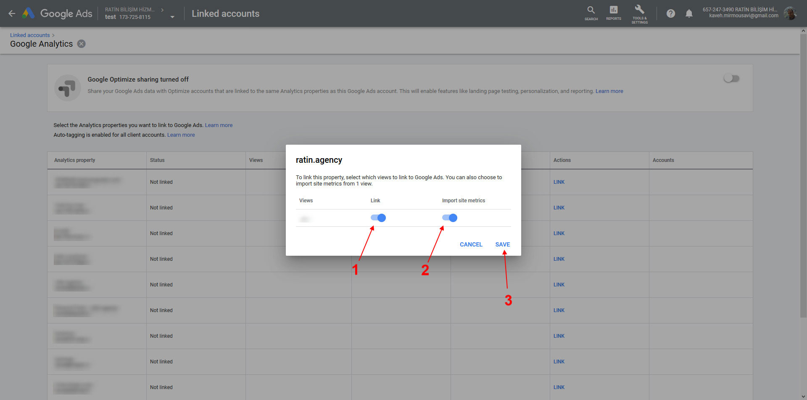Click LINK in the eighth table row
The width and height of the screenshot is (807, 400).
[x=559, y=362]
